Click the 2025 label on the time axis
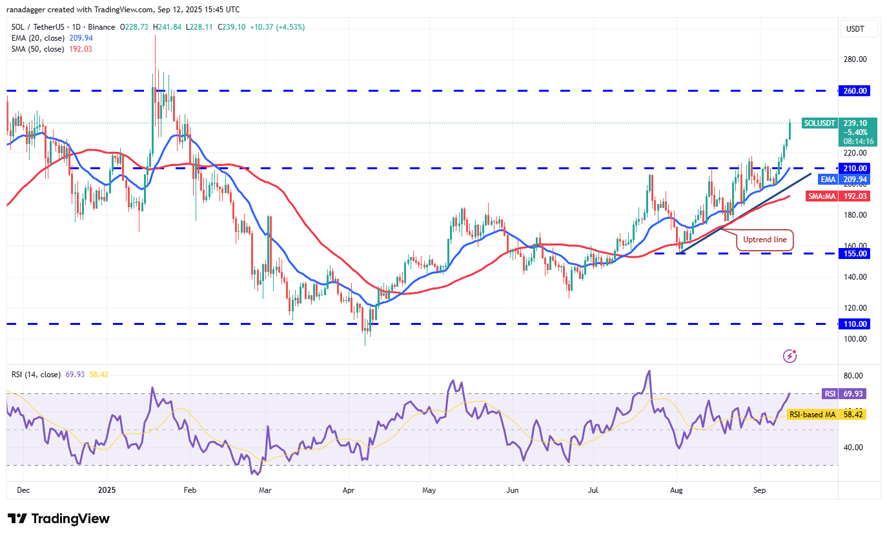Screen dimensions: 887x538 click(107, 490)
